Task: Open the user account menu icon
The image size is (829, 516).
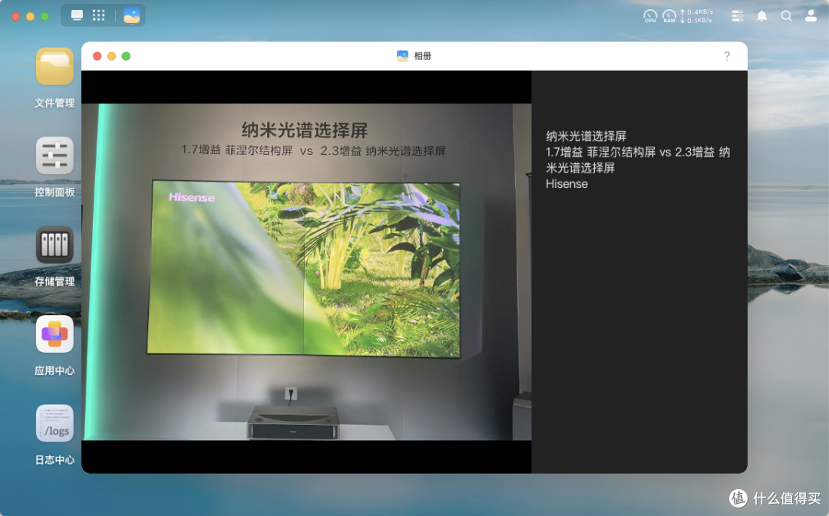Action: coord(811,16)
